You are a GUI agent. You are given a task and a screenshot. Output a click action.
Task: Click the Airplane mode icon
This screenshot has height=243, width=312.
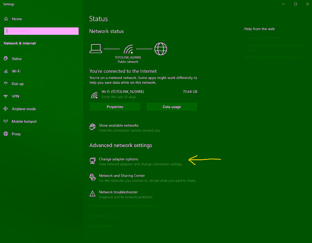pos(6,109)
